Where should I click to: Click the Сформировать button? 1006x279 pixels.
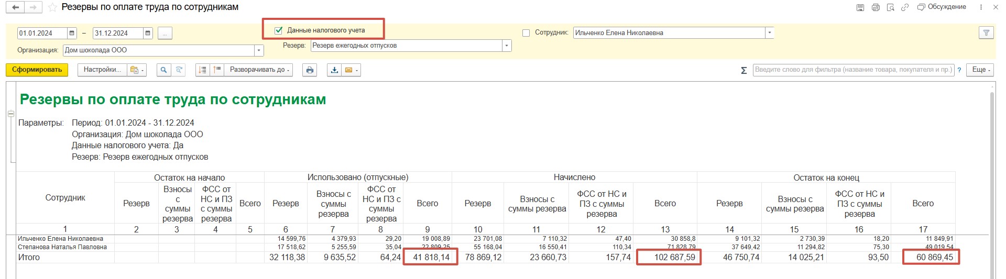pyautogui.click(x=37, y=70)
